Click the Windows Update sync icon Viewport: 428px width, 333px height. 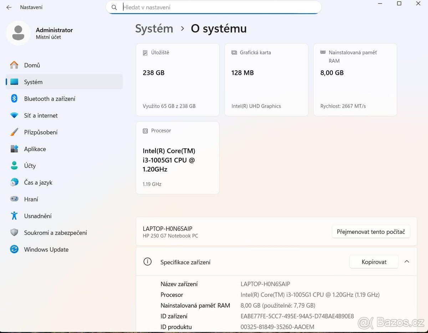coord(14,250)
